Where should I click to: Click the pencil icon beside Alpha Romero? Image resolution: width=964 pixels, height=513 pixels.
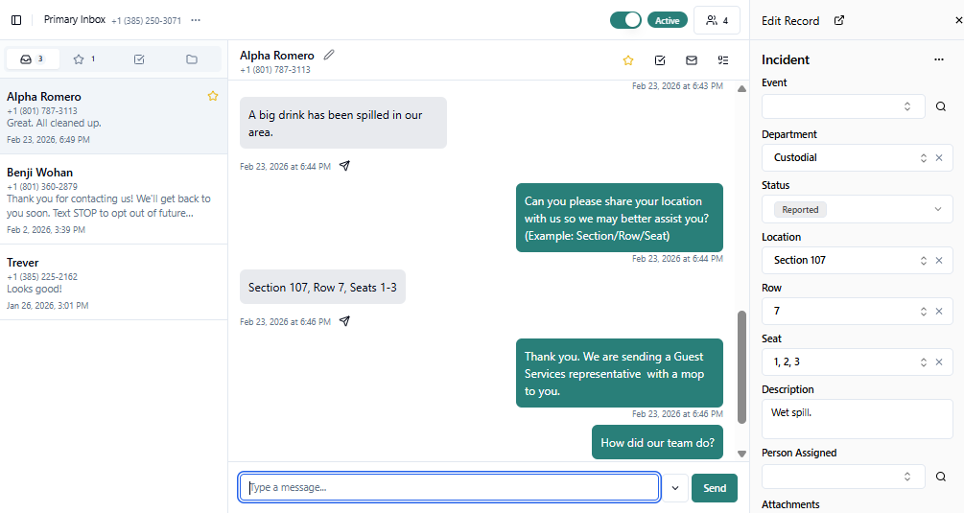tap(330, 55)
